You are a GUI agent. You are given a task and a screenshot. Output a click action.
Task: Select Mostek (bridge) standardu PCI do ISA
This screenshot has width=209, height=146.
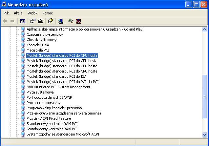coord(56,76)
